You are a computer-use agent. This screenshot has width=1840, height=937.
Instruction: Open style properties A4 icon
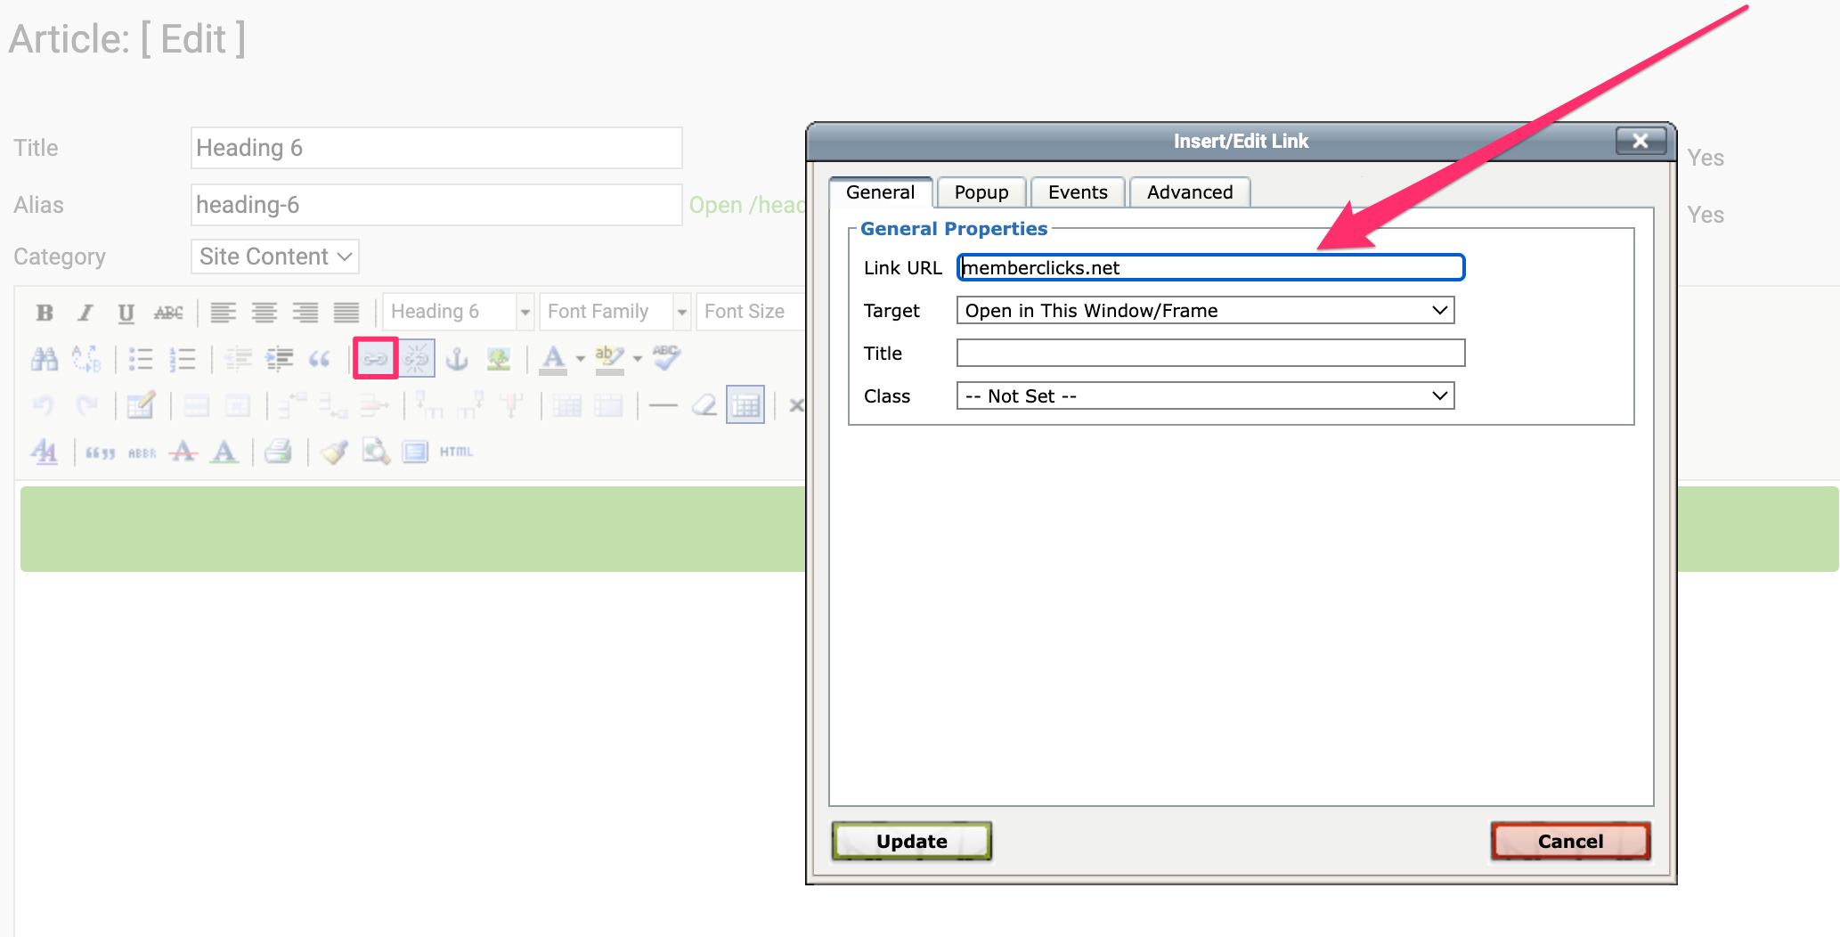coord(45,452)
